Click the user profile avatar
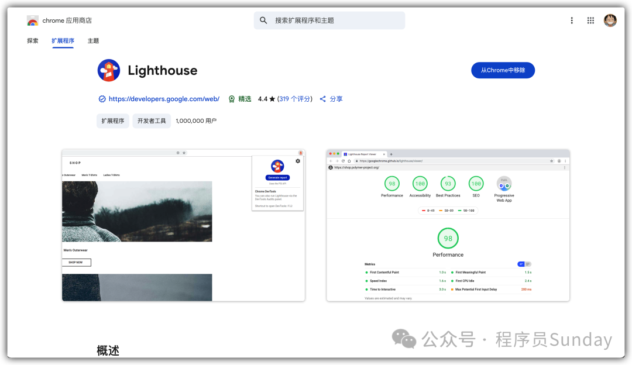632x365 pixels. [610, 20]
